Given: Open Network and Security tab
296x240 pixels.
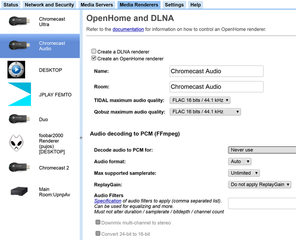Looking at the screenshot, I should click(x=49, y=5).
